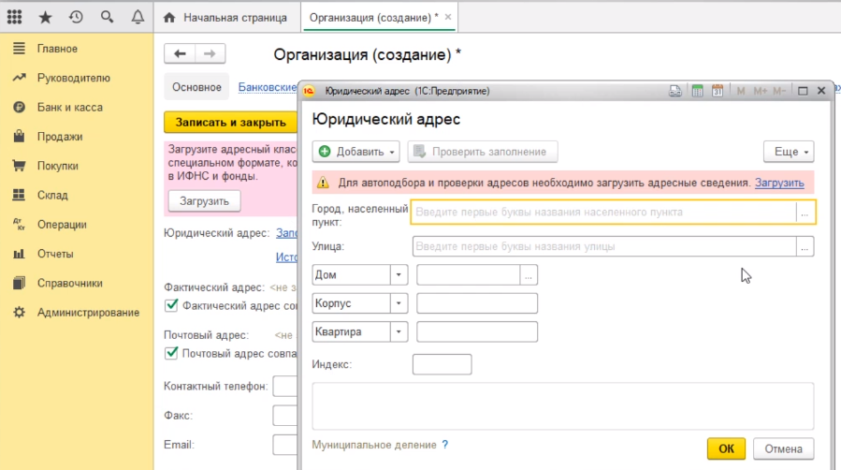Click 'Загрузить' link in the warning banner

779,183
